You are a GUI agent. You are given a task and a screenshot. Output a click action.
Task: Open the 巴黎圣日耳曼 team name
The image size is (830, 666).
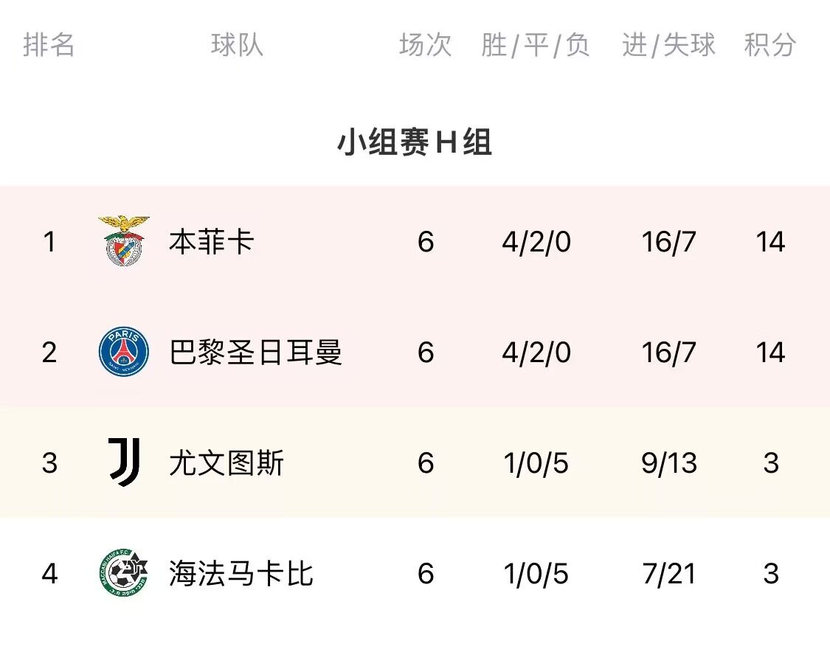pos(256,353)
